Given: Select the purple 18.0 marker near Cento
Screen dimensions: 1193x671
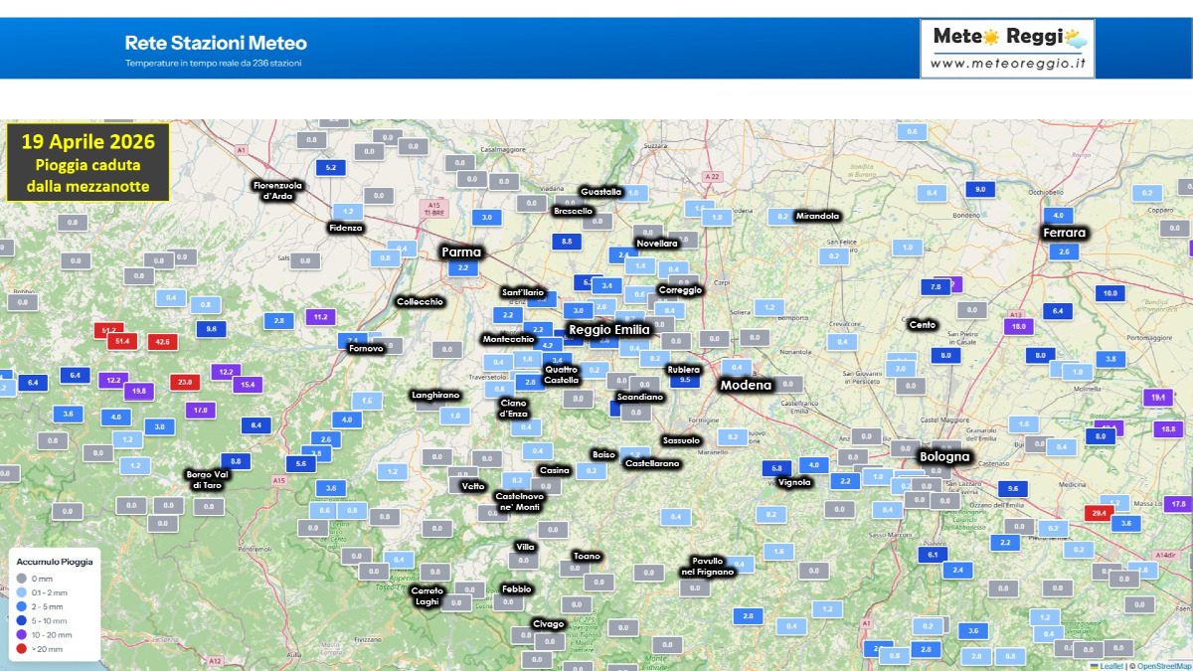Looking at the screenshot, I should tap(1018, 326).
